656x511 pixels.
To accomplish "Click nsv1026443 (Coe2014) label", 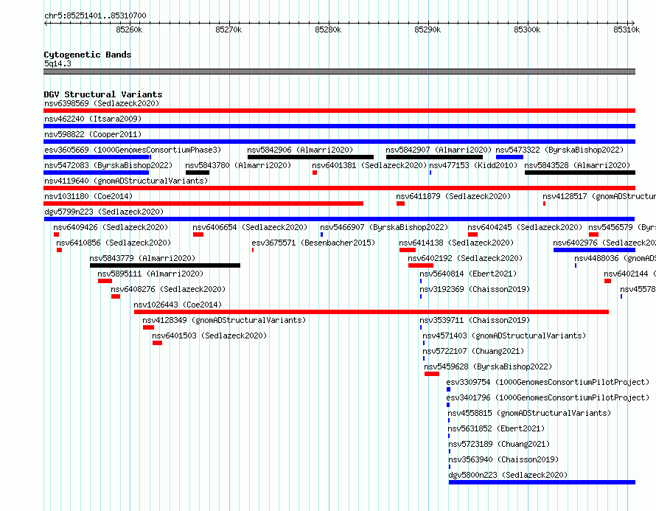I will coord(178,305).
